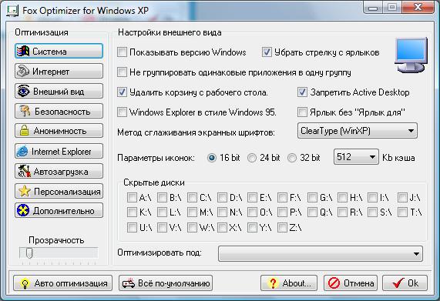
Task: Hide drive A:\ checkbox
Action: [132, 197]
